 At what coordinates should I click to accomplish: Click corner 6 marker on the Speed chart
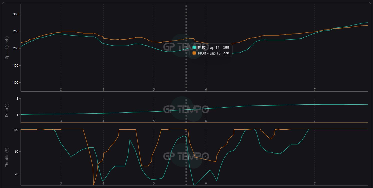point(206,89)
